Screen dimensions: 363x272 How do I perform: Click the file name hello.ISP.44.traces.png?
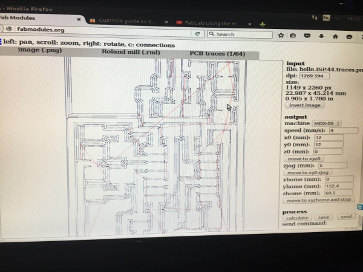tap(332, 70)
